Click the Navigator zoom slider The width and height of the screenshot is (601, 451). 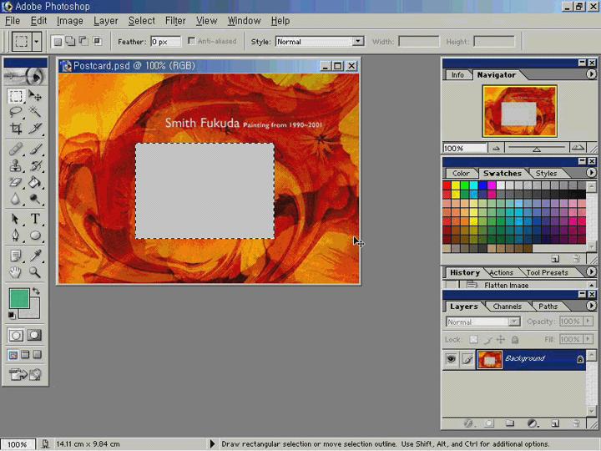tap(536, 148)
